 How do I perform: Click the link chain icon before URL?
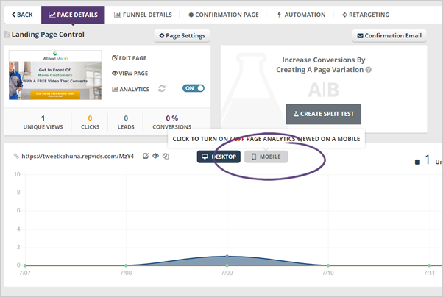pos(16,156)
